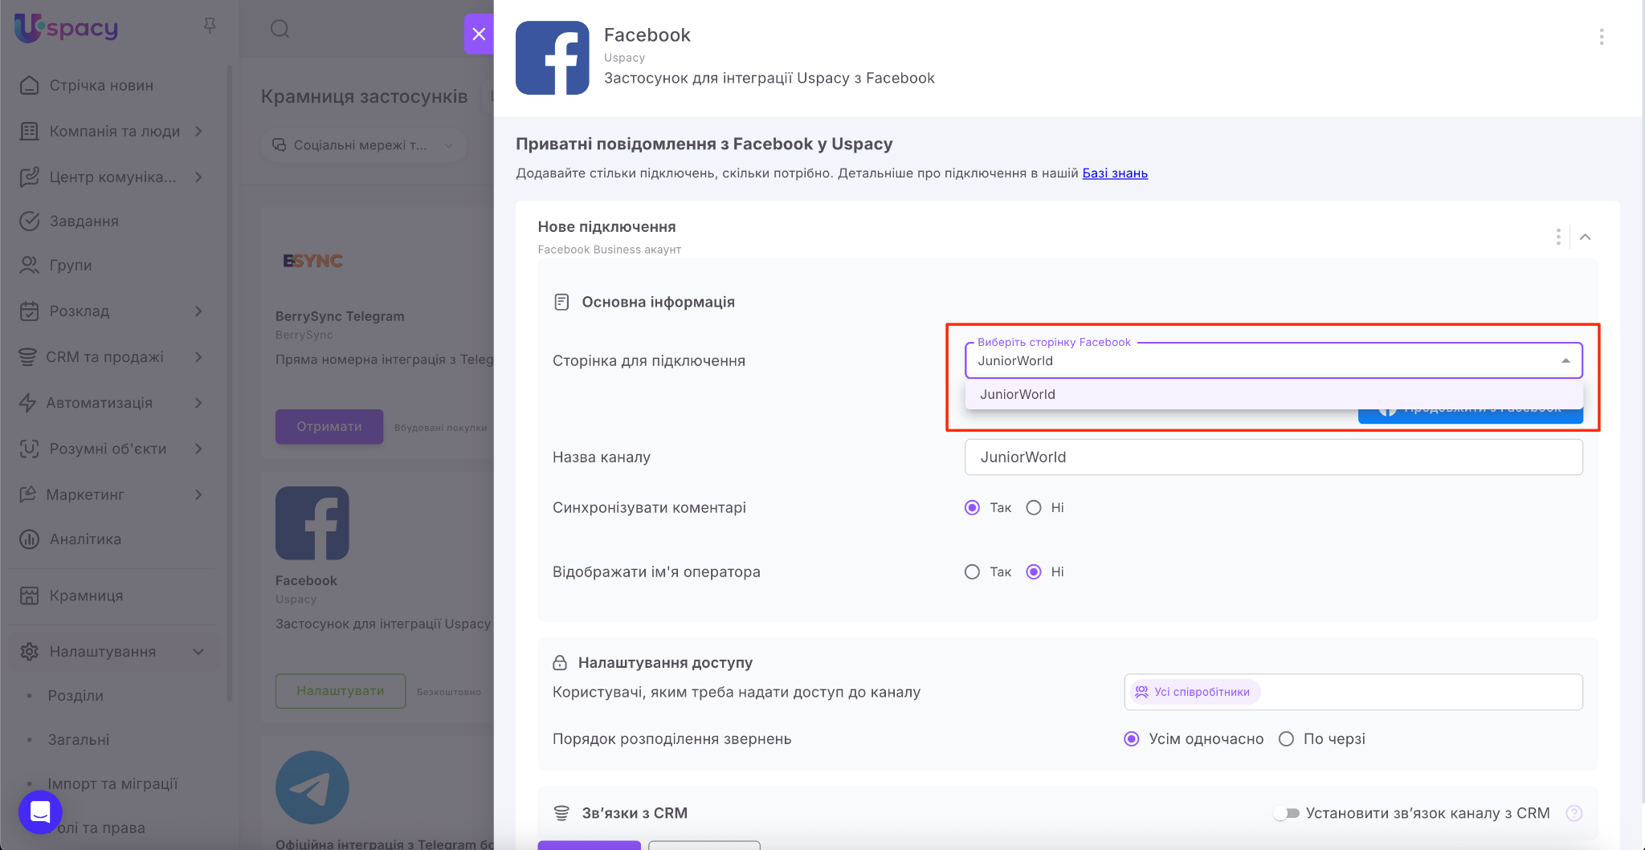Go to Завдання in the sidebar
The width and height of the screenshot is (1645, 850).
click(84, 221)
